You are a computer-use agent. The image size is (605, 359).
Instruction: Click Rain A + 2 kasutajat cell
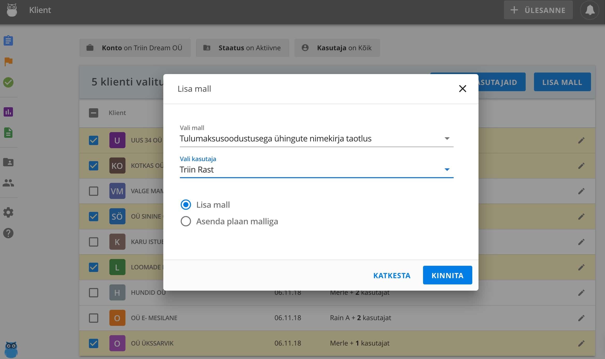coord(360,318)
